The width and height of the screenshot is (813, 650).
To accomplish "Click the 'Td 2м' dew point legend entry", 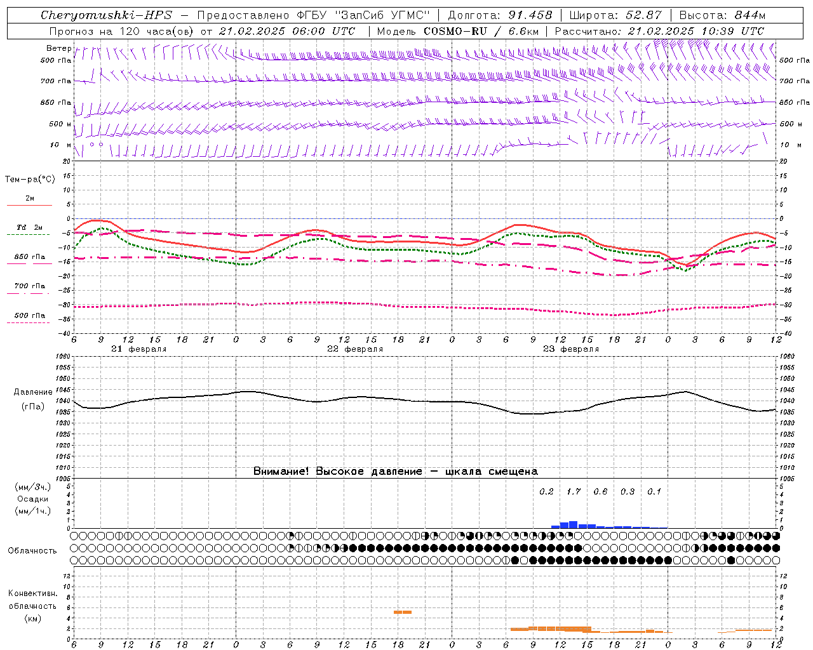I will tap(30, 227).
